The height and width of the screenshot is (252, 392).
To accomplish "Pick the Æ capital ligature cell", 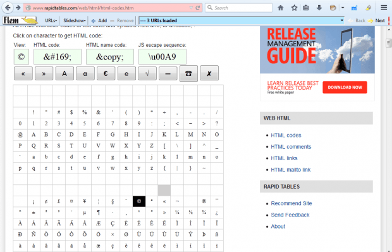I will [98, 224].
